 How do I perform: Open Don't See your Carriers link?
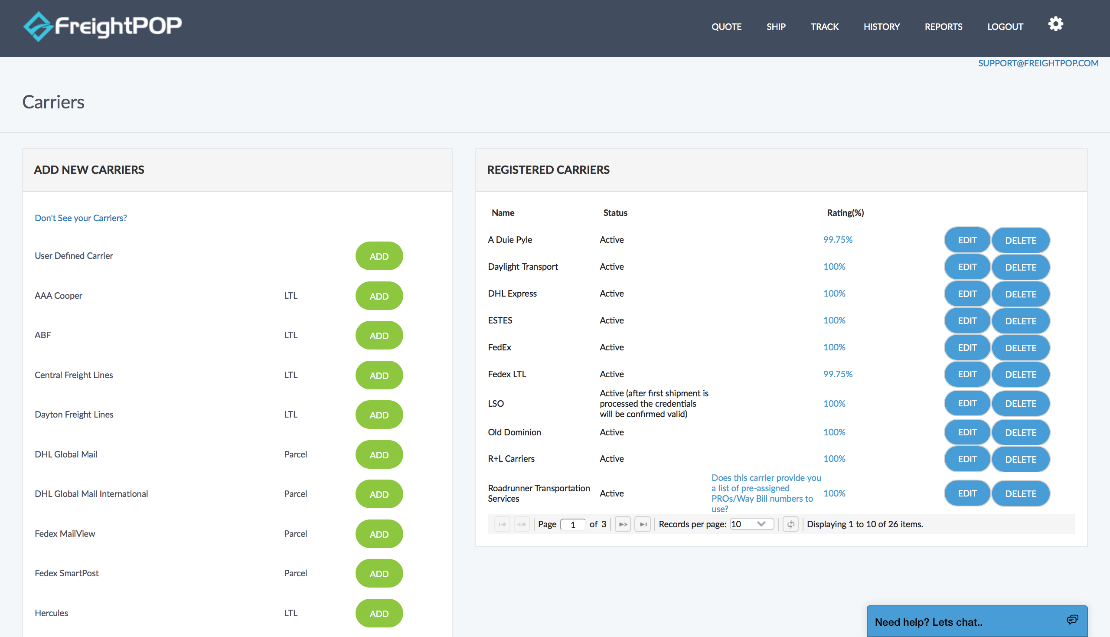[x=81, y=217]
